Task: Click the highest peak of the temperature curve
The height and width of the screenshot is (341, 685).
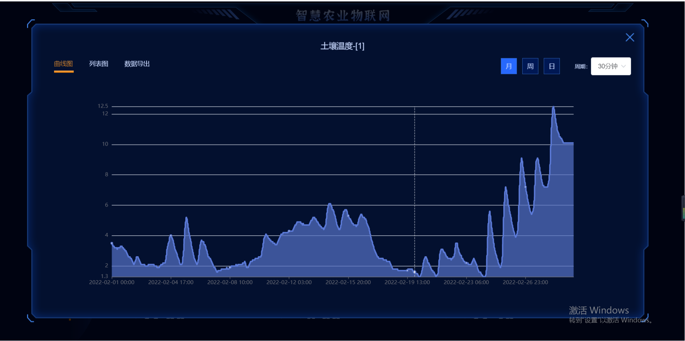Action: pyautogui.click(x=553, y=107)
